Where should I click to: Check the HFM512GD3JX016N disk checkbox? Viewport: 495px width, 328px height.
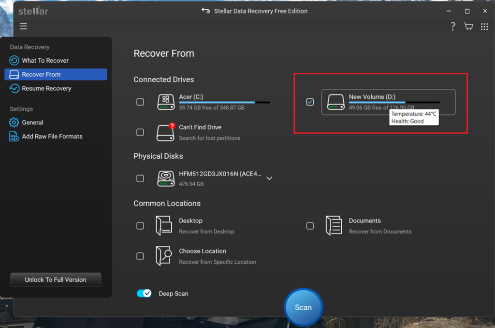[140, 178]
